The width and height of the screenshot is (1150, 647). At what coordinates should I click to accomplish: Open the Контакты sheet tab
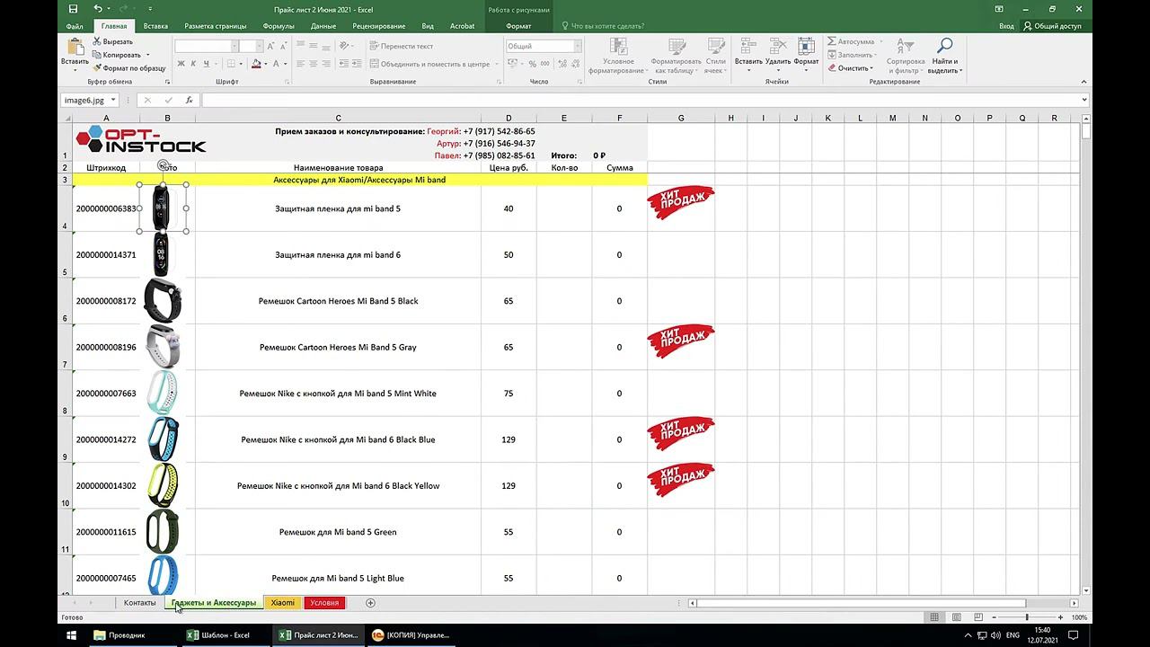pyautogui.click(x=140, y=603)
